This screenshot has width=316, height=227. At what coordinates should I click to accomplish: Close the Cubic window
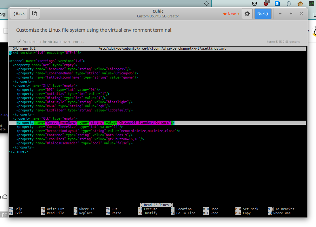302,14
